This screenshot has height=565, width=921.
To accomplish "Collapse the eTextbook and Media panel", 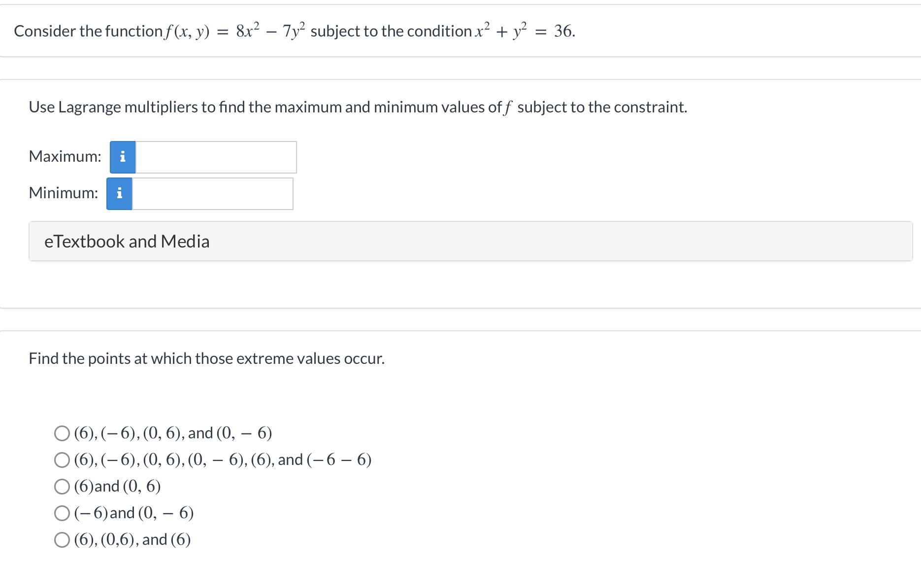I will [127, 241].
